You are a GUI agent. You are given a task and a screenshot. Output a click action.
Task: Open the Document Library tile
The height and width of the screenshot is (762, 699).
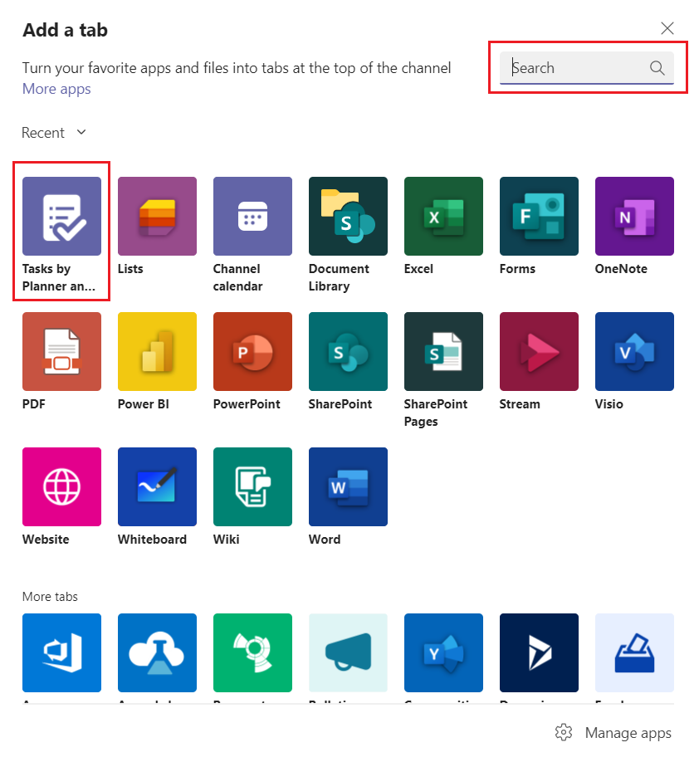(348, 217)
